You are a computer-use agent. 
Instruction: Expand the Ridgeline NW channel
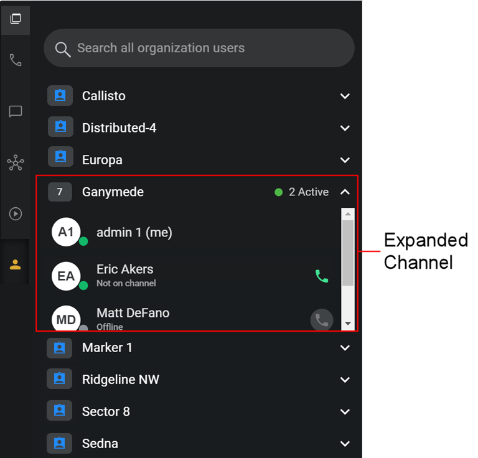pyautogui.click(x=345, y=380)
